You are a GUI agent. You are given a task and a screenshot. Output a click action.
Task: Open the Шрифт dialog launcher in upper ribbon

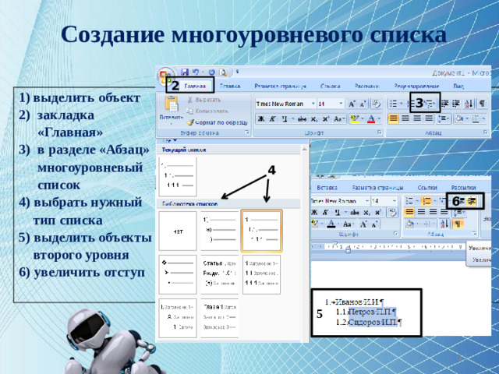[380, 132]
